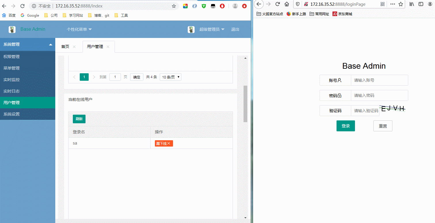Close the 首页 tab
Viewport: 435px width, 223px height.
(x=74, y=47)
